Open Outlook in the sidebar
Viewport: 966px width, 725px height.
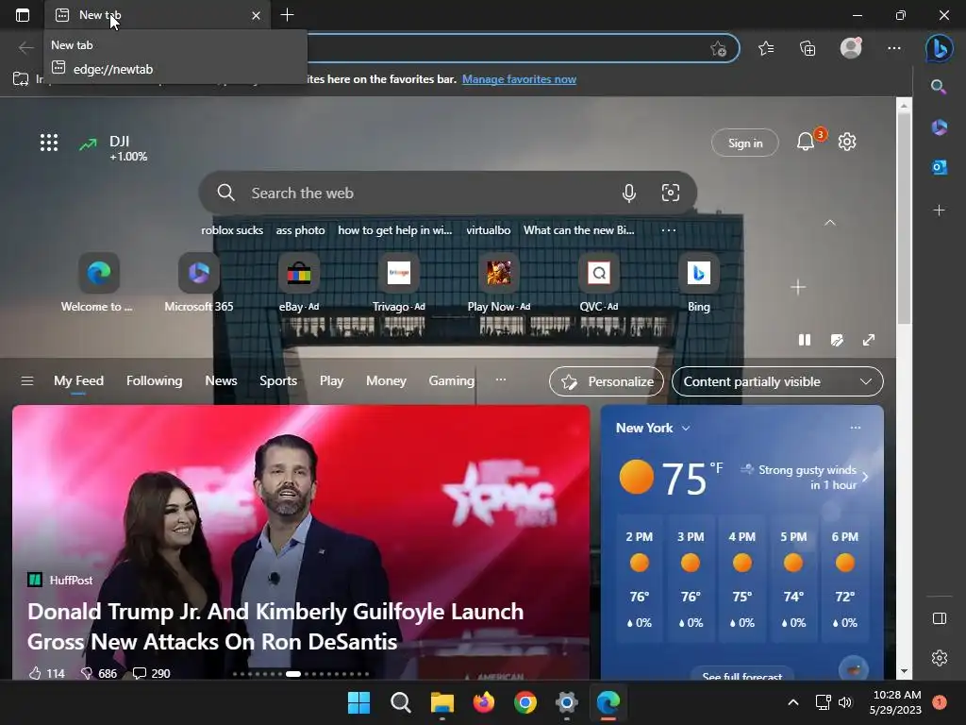(x=939, y=166)
